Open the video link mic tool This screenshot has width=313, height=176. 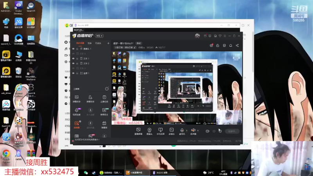click(76, 112)
